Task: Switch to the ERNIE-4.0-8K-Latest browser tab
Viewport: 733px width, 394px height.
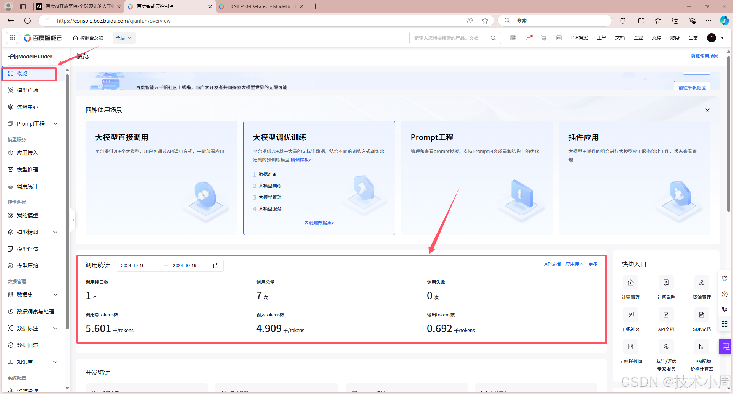Action: click(262, 6)
